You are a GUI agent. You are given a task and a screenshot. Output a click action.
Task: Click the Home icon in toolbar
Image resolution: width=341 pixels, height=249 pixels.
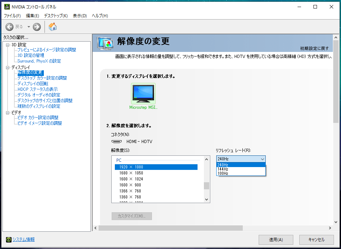point(53,27)
